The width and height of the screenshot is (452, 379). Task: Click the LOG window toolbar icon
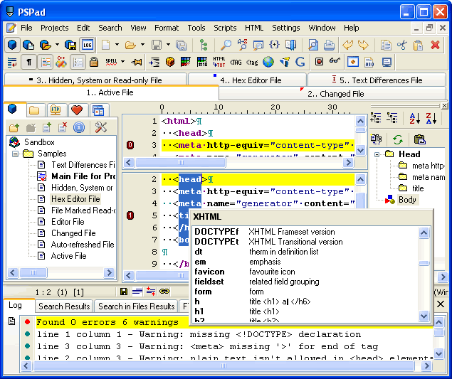click(x=88, y=45)
